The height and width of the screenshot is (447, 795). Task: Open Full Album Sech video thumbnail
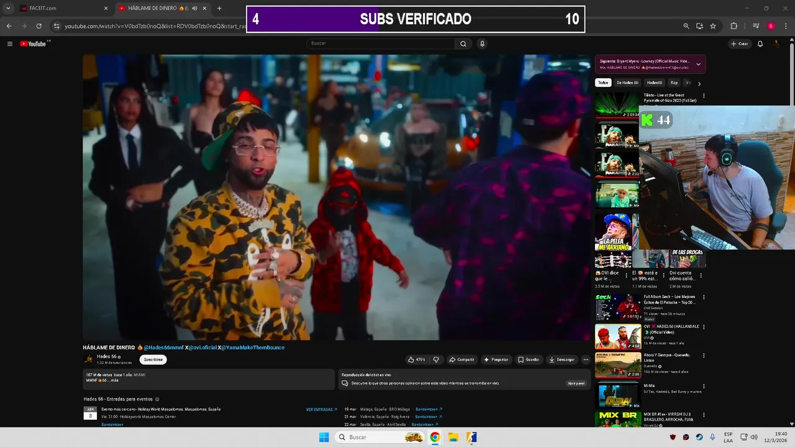[617, 307]
